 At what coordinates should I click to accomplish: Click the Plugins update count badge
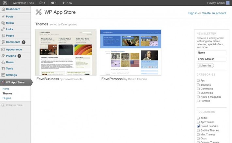(x=19, y=56)
